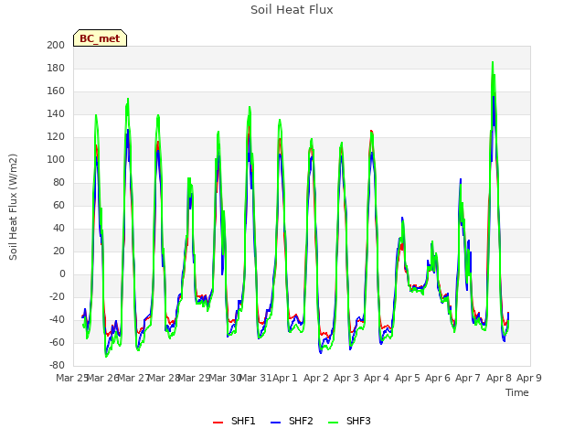Click the Mar 26 x-axis label
This screenshot has width=585, height=439.
pos(103,378)
